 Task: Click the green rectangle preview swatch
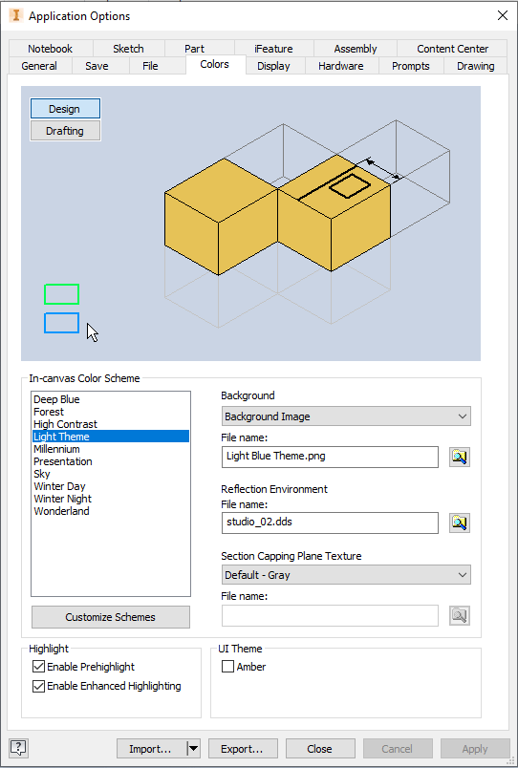[61, 294]
